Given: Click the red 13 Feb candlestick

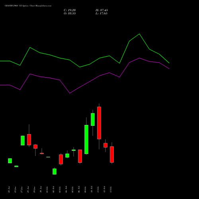Looking at the screenshot, I should click(112, 154).
